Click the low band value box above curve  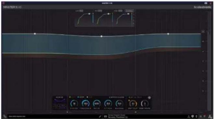[81, 11]
